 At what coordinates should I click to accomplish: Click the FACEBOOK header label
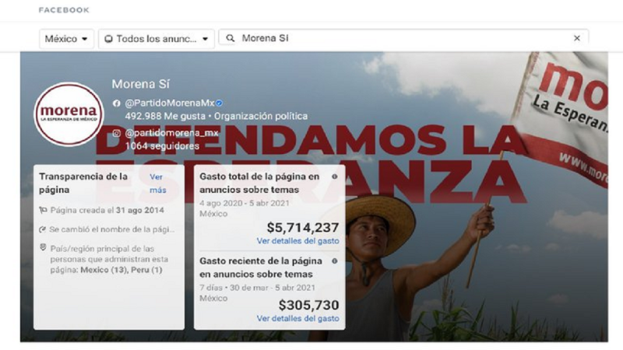point(64,10)
